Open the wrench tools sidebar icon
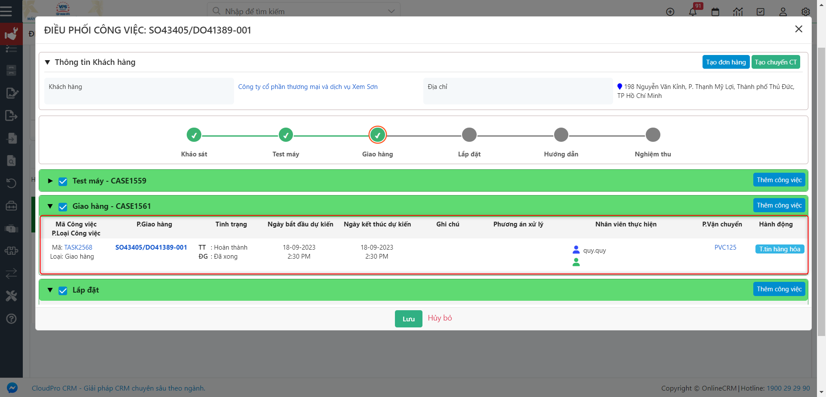This screenshot has height=397, width=826. (x=11, y=296)
